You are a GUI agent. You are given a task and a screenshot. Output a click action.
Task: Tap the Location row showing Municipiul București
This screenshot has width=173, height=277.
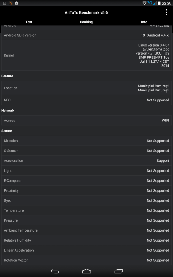(86, 88)
